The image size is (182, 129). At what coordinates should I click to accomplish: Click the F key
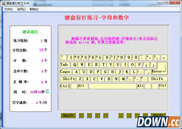coord(97,72)
